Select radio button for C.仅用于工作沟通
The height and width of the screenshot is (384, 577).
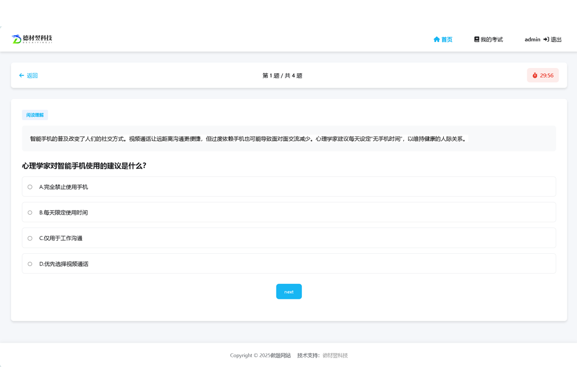click(30, 238)
